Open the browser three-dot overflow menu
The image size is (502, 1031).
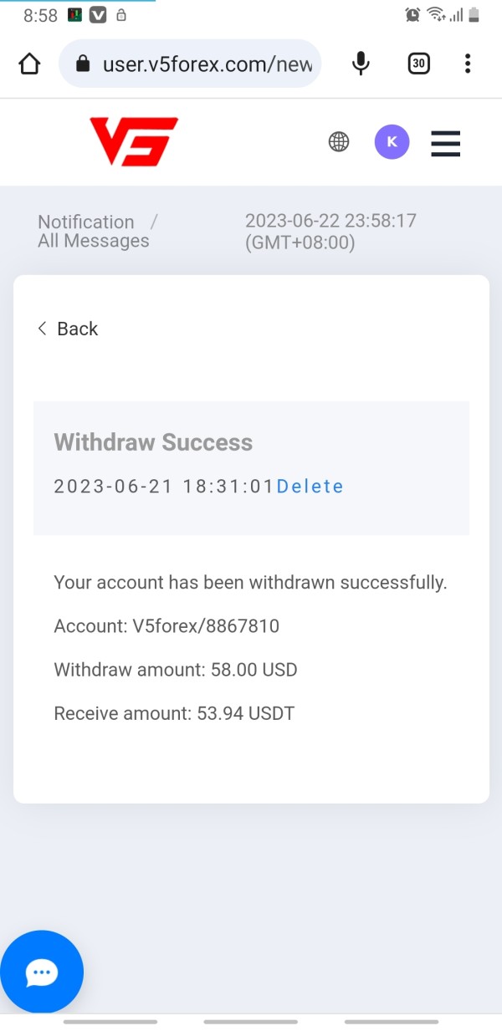coord(468,64)
